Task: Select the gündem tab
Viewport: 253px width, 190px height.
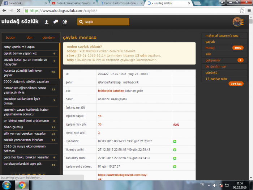Action: point(48,38)
